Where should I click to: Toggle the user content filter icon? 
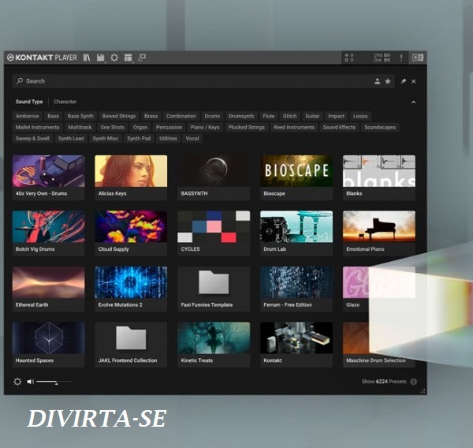[377, 81]
